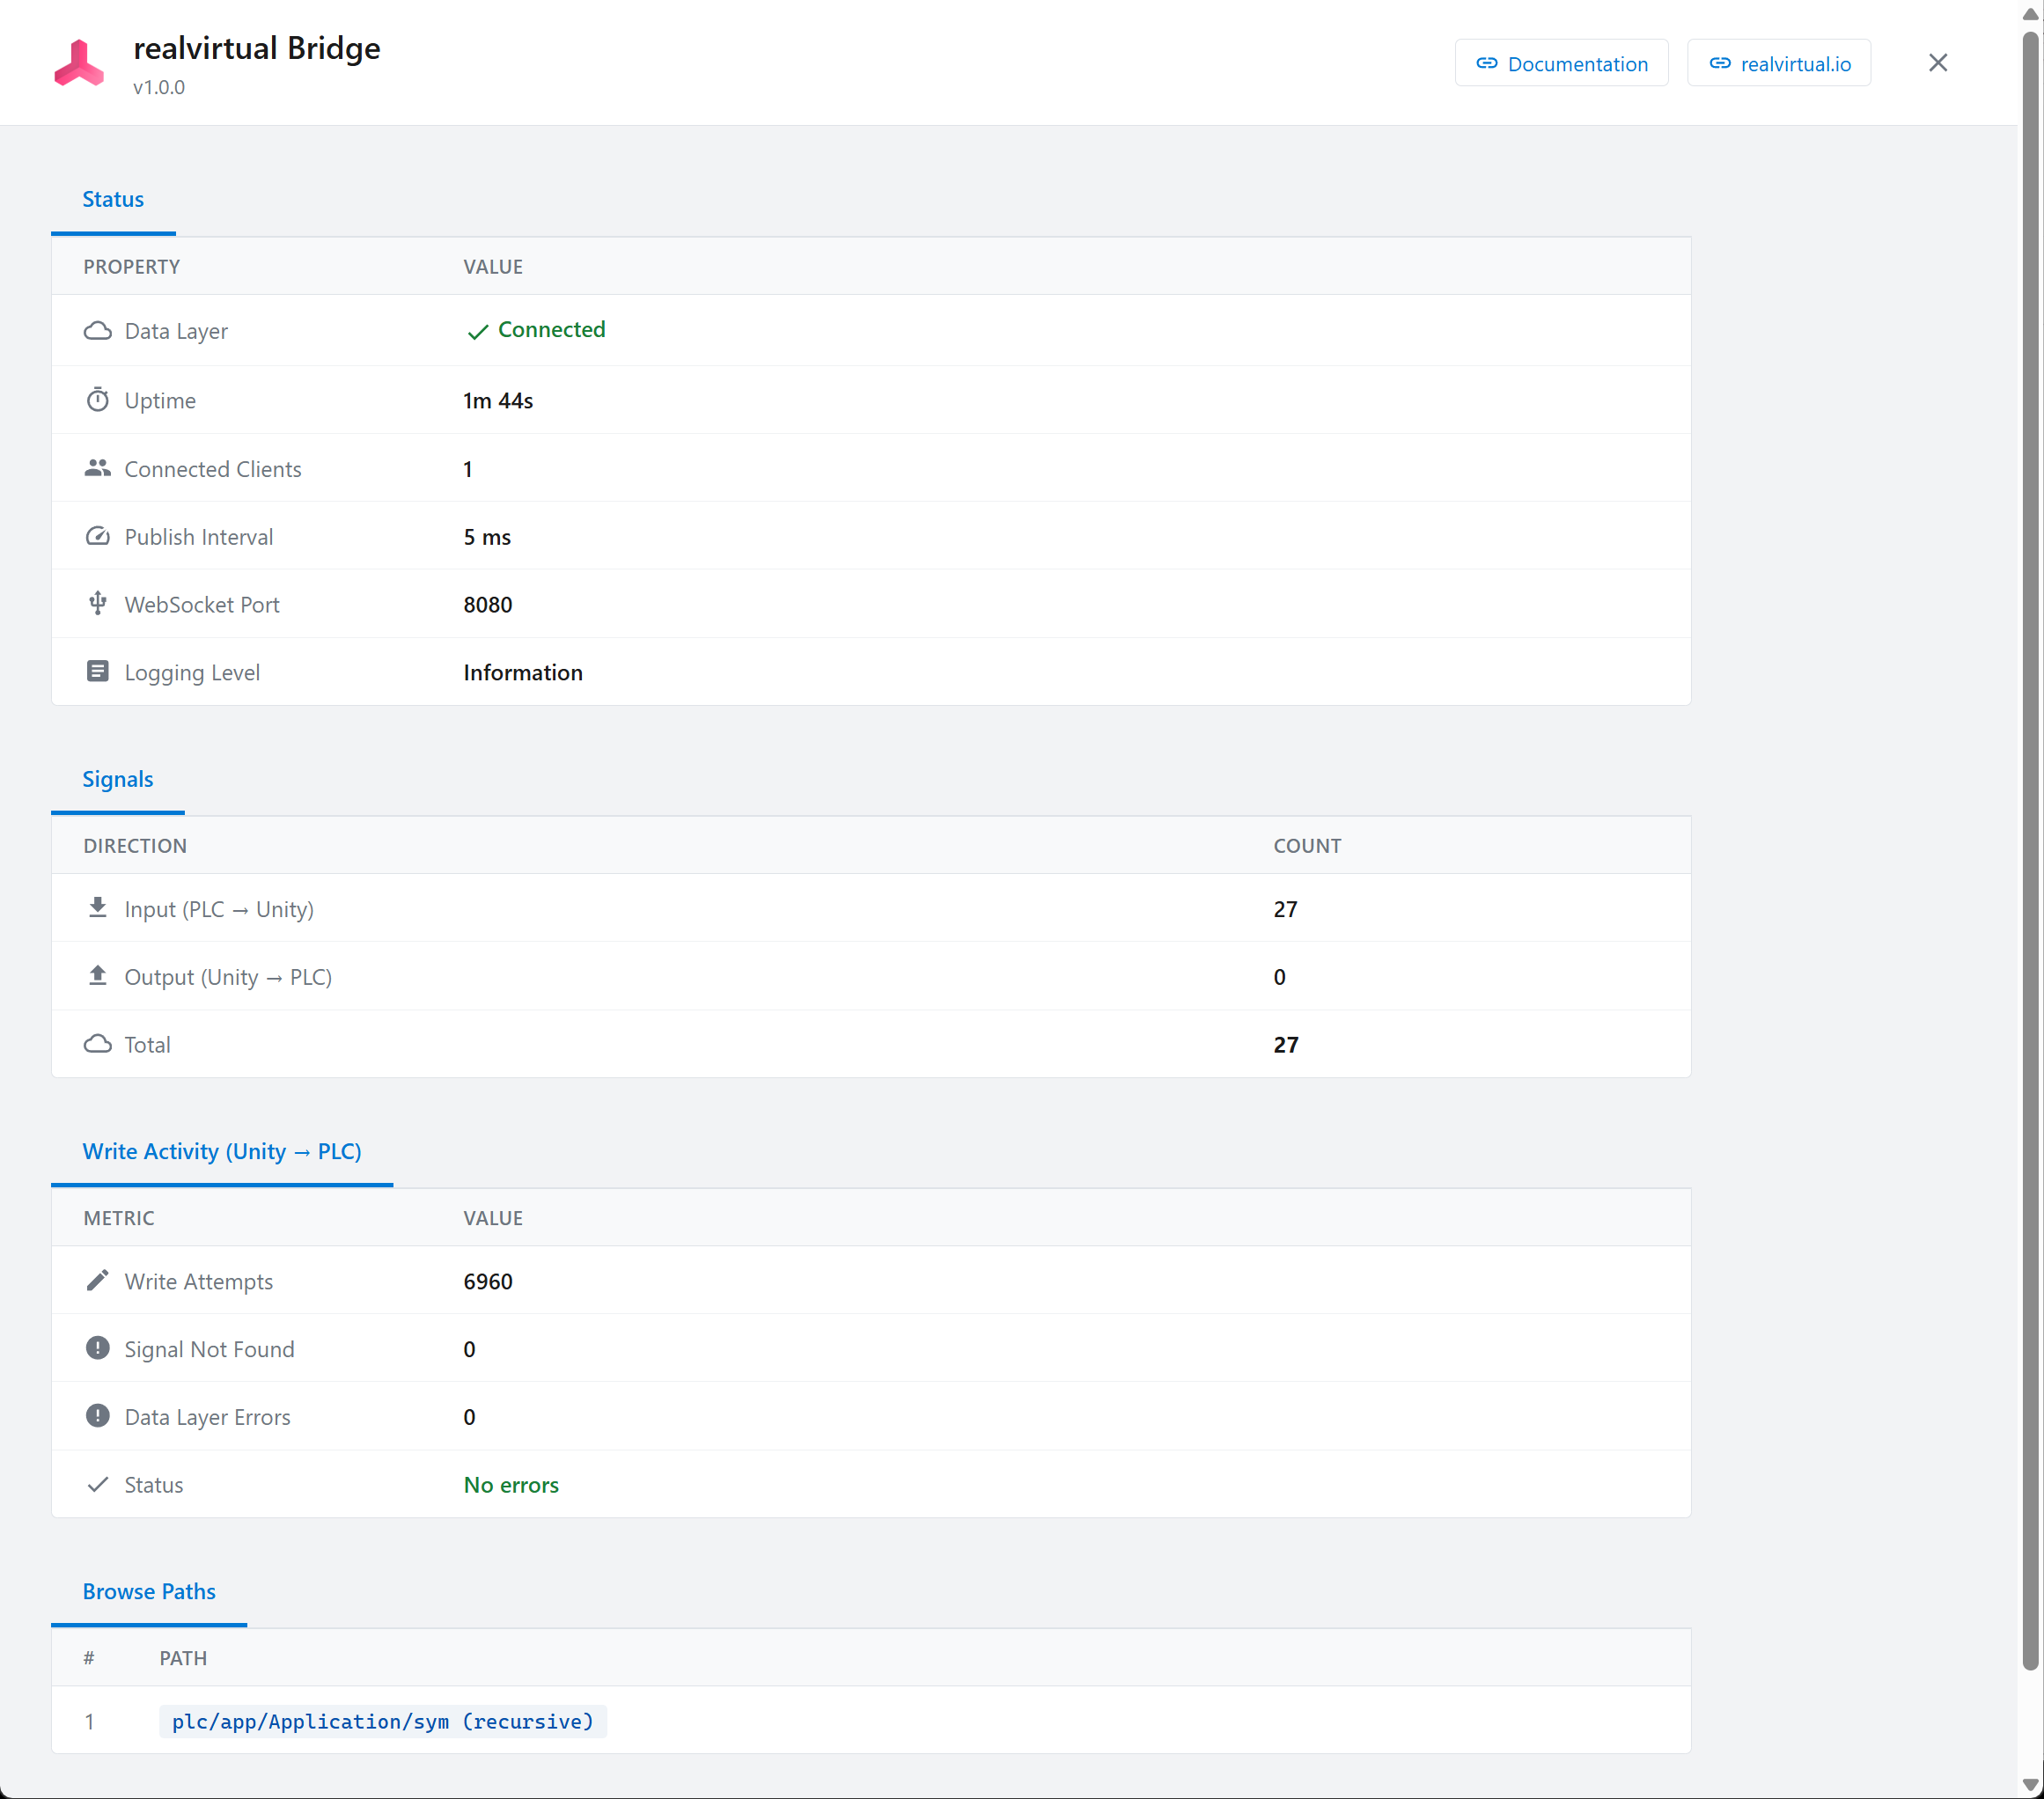Click the stopwatch icon next to Uptime
2044x1799 pixels.
click(97, 400)
